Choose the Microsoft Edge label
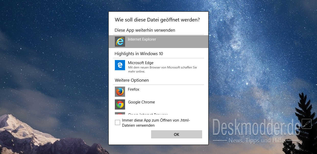317x154 pixels. [x=141, y=63]
